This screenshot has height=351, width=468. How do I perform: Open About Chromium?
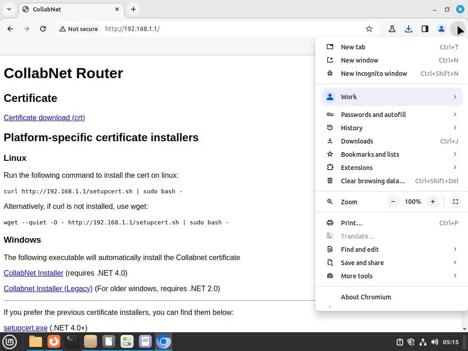392,297
